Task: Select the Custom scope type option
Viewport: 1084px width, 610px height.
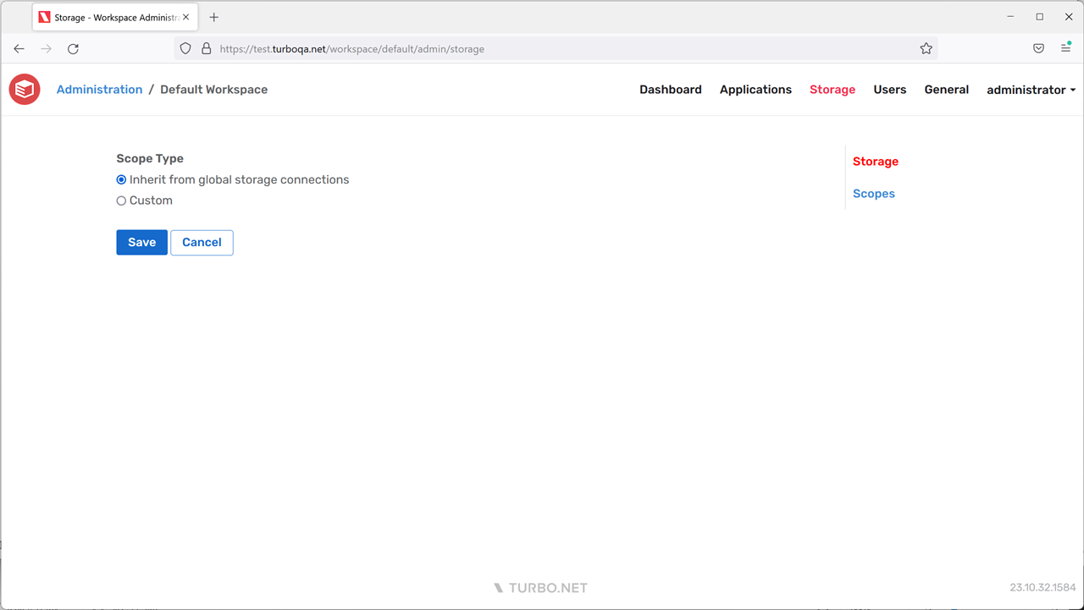Action: (x=121, y=201)
